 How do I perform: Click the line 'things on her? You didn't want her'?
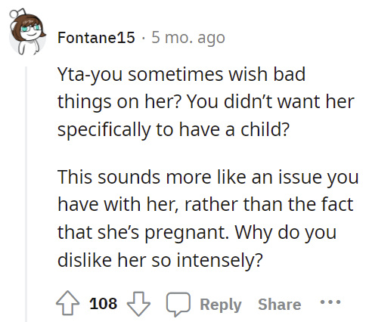206,102
